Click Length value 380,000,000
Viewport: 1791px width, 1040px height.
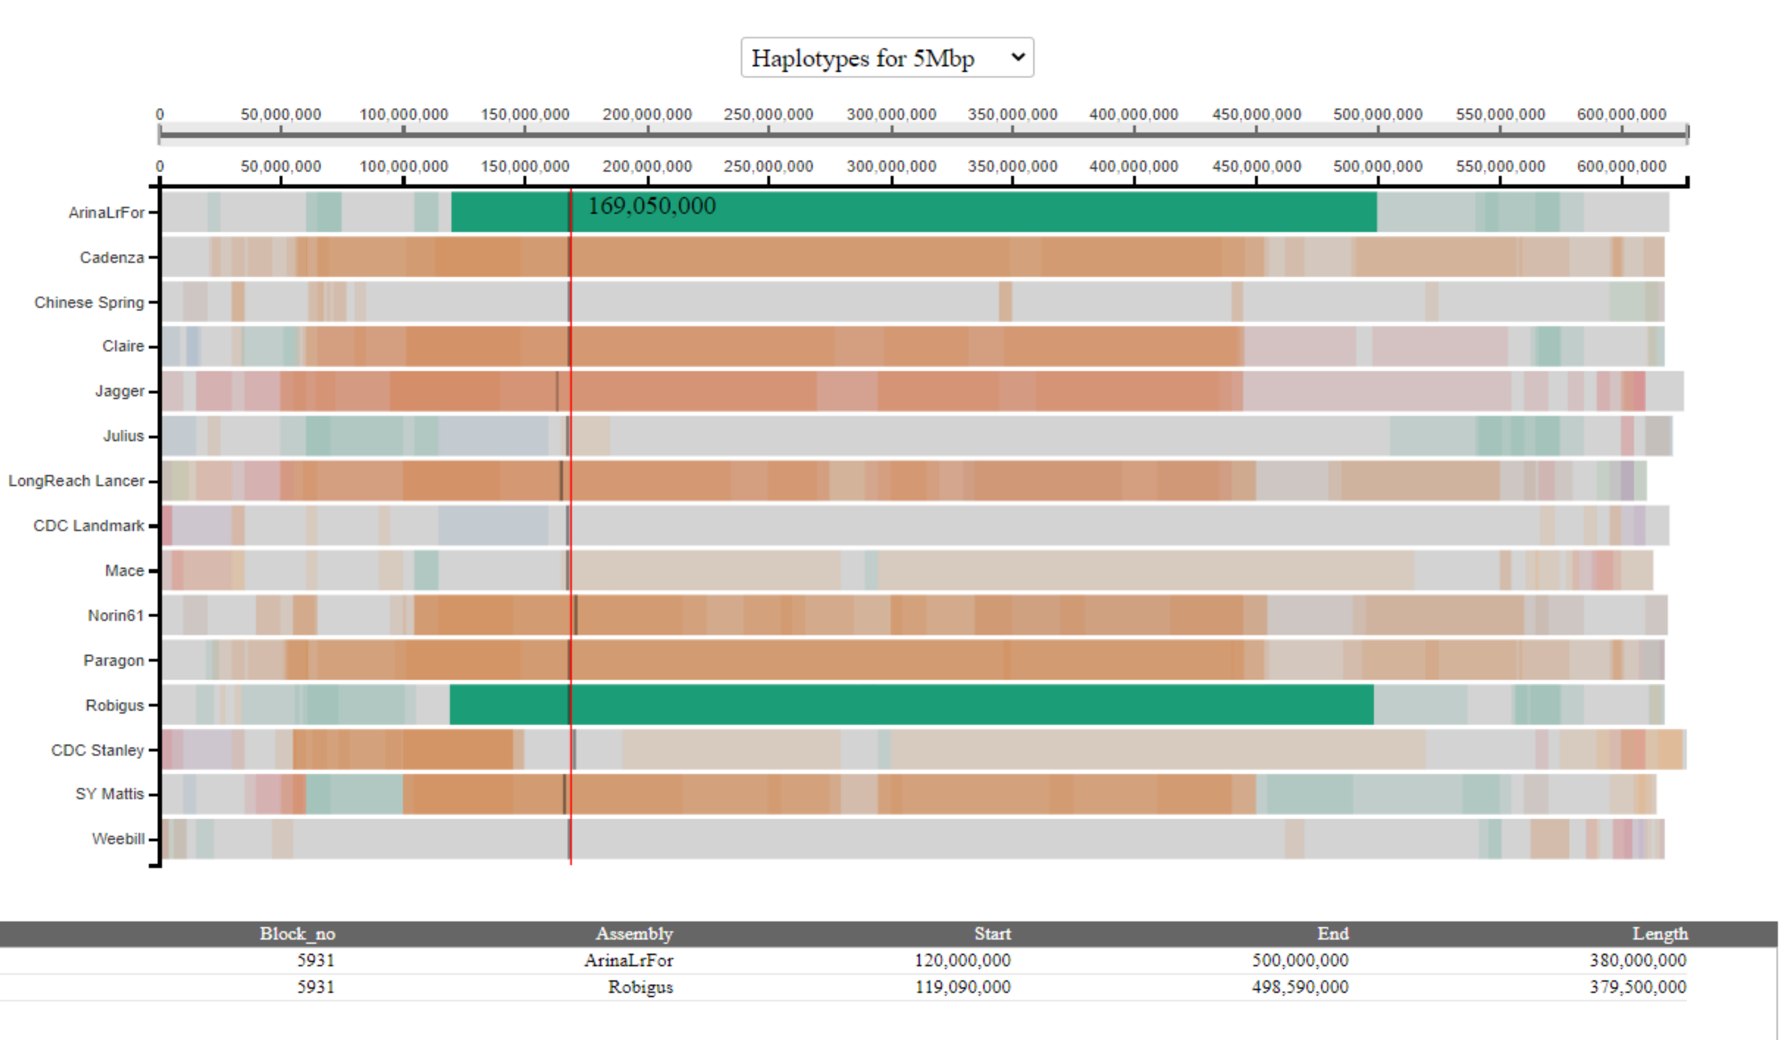coord(1637,961)
